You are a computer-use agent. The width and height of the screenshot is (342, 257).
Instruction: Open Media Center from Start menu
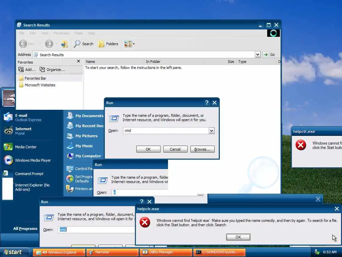coord(20,147)
